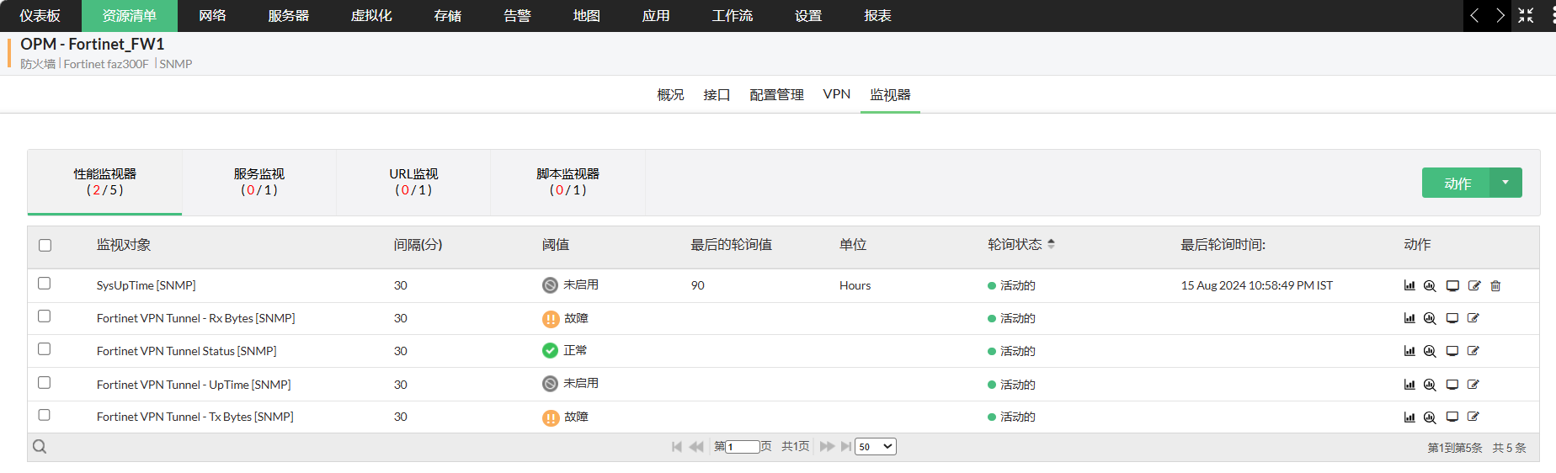Switch to 概况 device tab
The image size is (1556, 473).
click(670, 95)
